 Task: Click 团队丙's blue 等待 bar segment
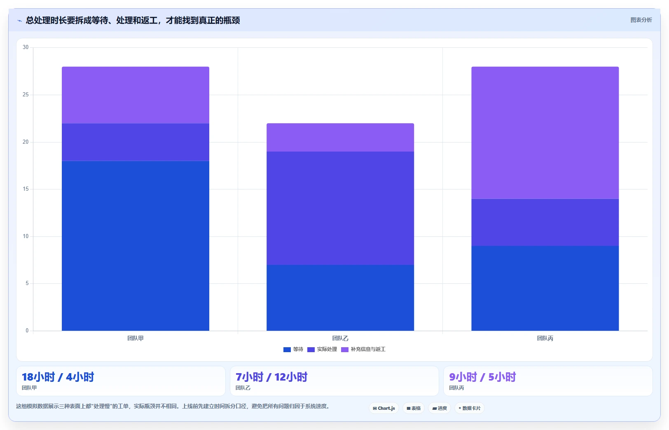545,288
